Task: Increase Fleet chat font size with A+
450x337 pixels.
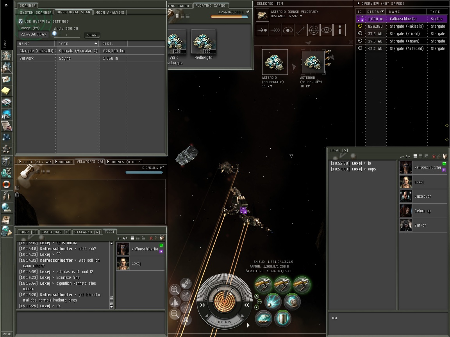Action: pos(125,238)
